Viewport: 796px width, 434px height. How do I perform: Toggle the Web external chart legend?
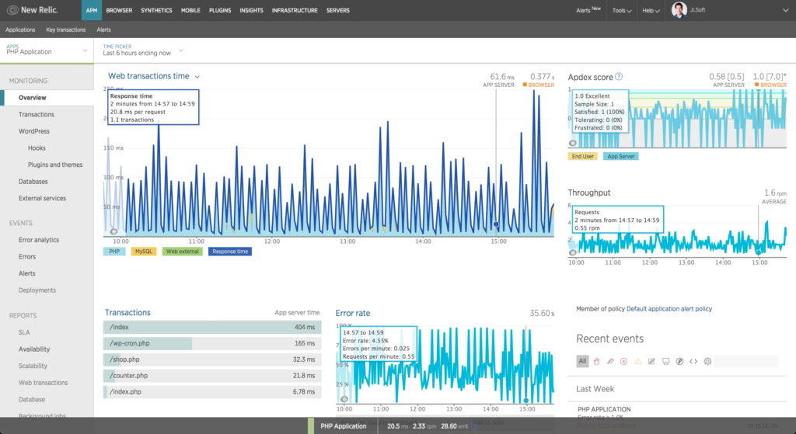click(183, 252)
